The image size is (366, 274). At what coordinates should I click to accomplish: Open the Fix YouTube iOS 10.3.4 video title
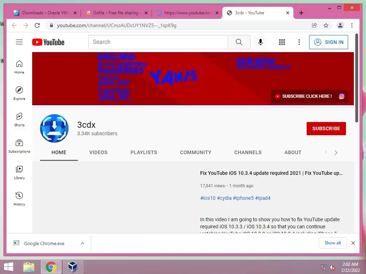coord(271,173)
